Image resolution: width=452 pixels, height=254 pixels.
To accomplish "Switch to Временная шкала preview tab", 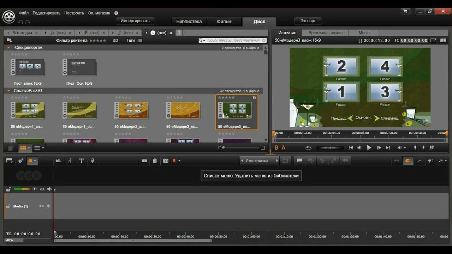I will coord(326,33).
